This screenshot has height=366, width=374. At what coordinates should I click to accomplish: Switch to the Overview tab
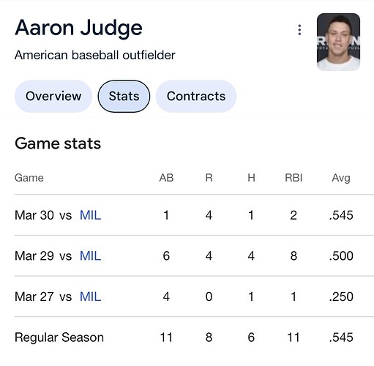click(x=53, y=96)
